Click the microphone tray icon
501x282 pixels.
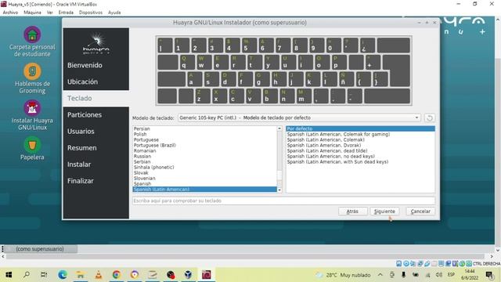click(x=404, y=275)
